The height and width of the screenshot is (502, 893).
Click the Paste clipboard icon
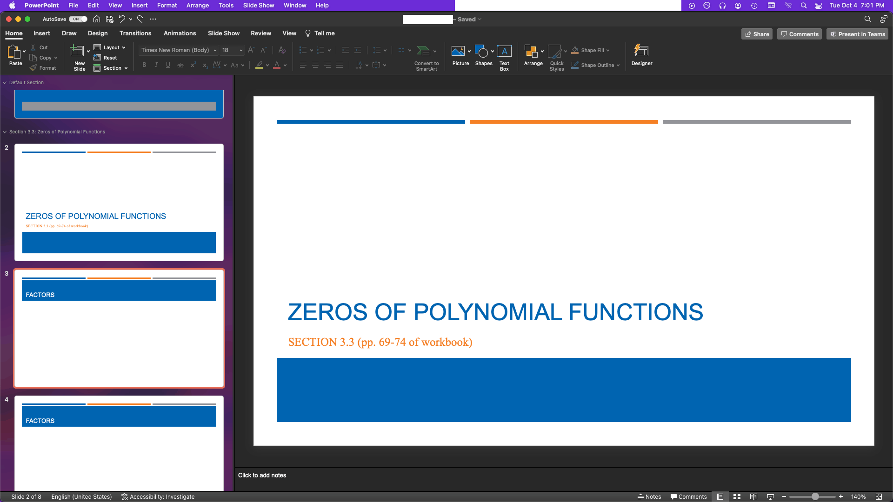(13, 51)
